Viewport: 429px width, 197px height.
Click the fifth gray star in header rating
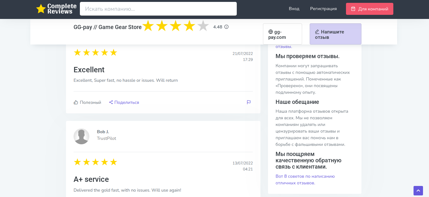(x=203, y=26)
